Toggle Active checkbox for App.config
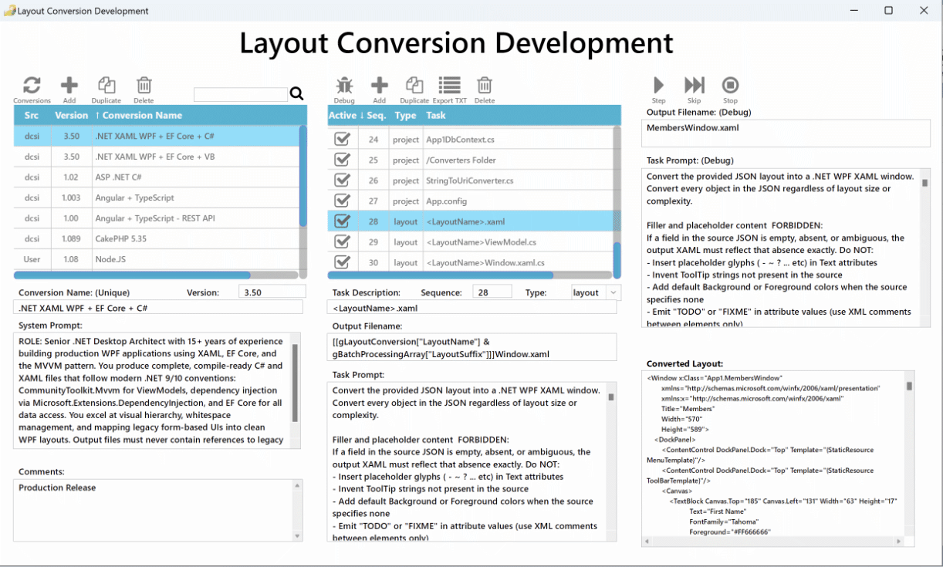Screen dimensions: 943x567 [342, 201]
